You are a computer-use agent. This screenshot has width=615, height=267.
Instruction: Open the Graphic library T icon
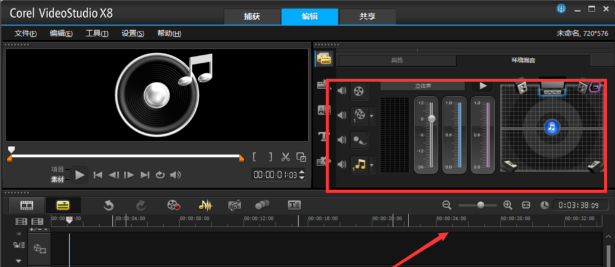[324, 136]
